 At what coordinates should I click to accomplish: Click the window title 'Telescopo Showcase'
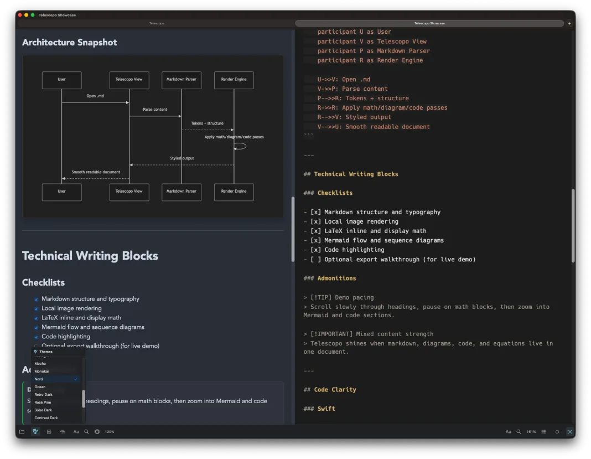[x=58, y=15]
